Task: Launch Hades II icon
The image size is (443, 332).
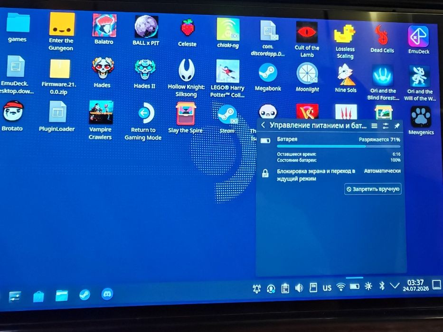Action: click(x=145, y=69)
